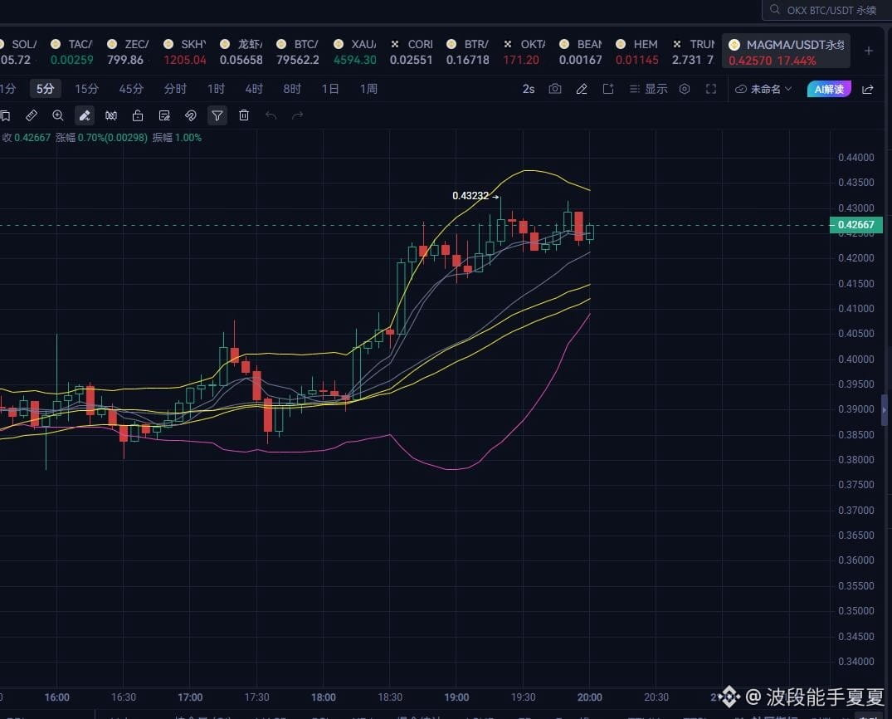Toggle the drawing pencil tool

84,115
